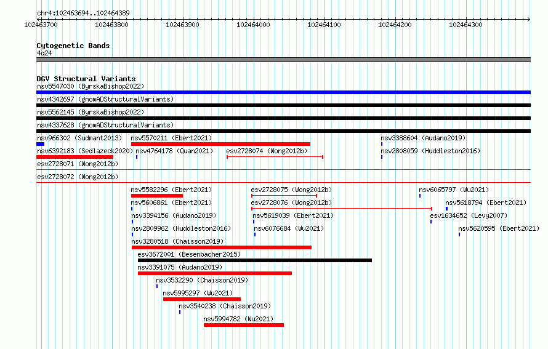
Task: Click the 4q24 band label
Action: point(44,53)
